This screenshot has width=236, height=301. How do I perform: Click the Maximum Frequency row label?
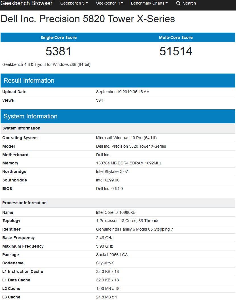[23, 246]
